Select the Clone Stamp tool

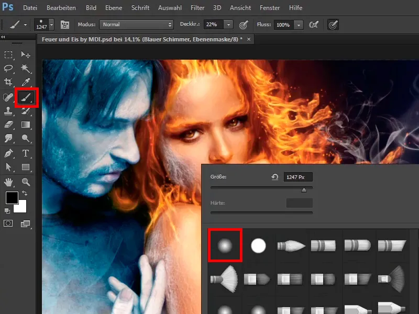(8, 111)
